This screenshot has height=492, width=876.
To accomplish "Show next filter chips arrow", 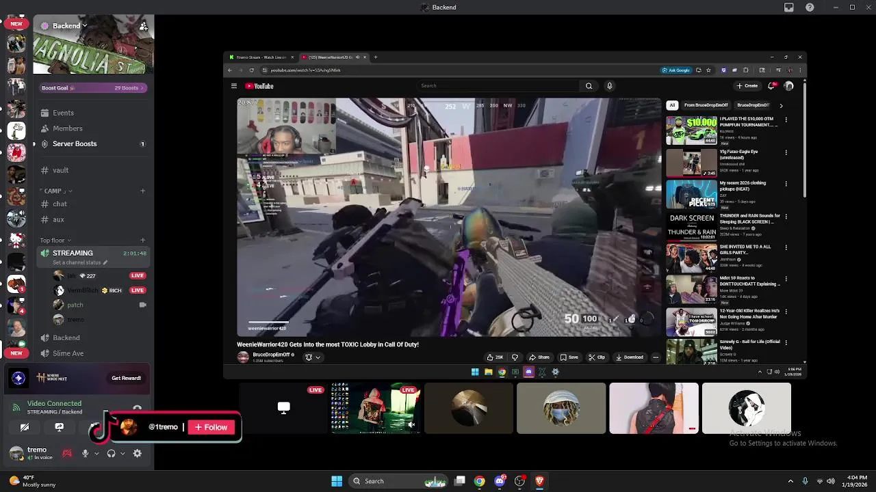I will tap(781, 105).
